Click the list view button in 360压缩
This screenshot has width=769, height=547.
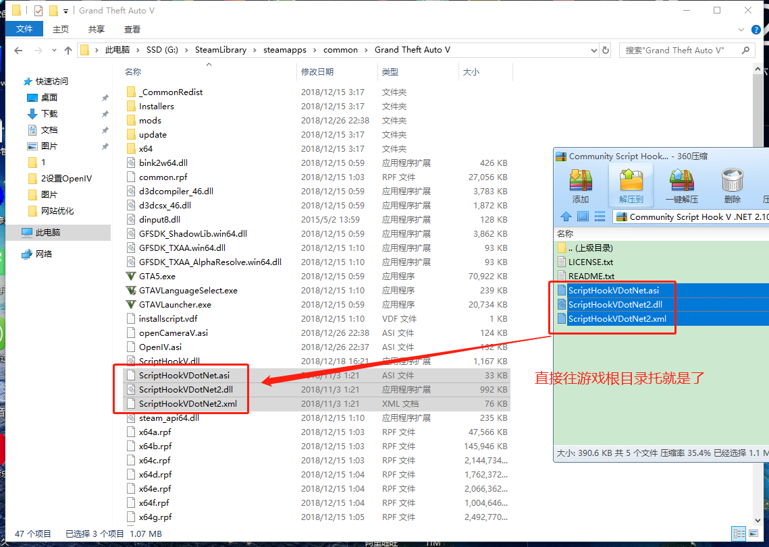(600, 216)
